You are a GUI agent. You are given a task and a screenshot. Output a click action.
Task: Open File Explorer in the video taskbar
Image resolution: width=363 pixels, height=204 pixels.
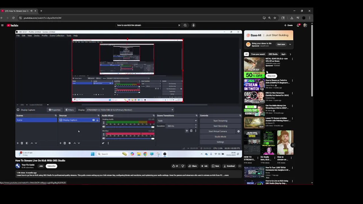click(139, 154)
